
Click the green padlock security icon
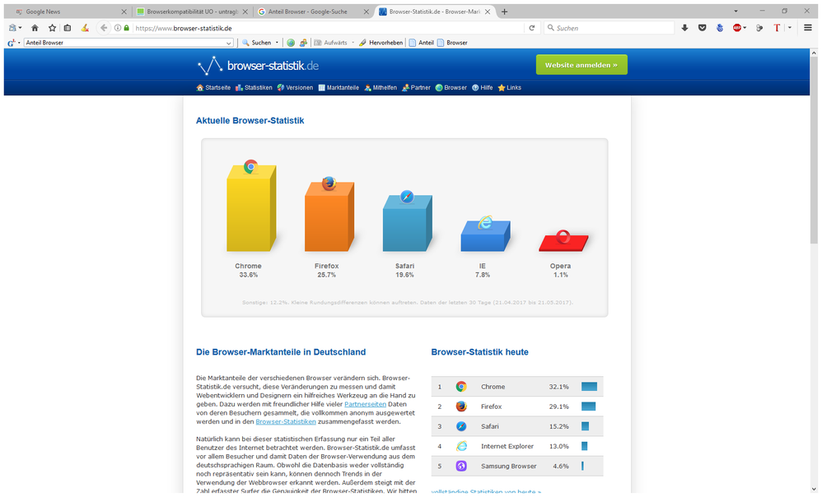point(126,28)
